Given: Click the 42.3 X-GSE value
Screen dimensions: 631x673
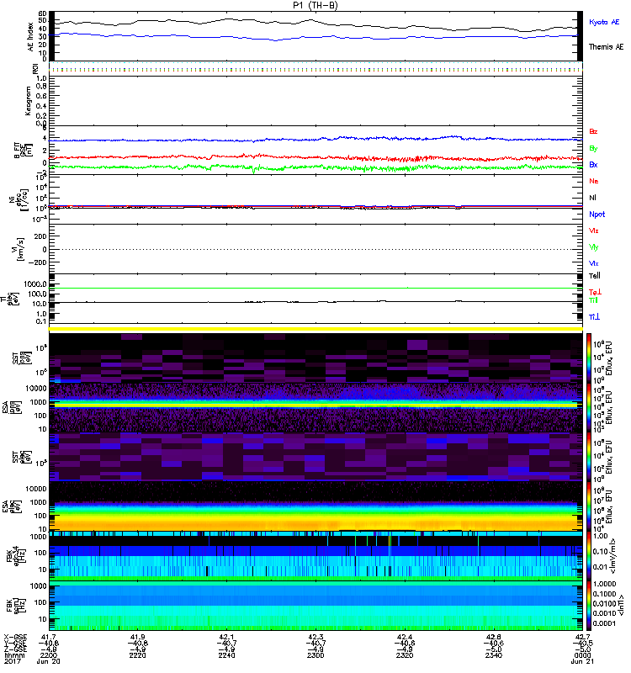Looking at the screenshot, I should (x=315, y=637).
